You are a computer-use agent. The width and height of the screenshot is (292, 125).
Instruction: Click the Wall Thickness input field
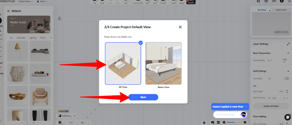pos(277,98)
